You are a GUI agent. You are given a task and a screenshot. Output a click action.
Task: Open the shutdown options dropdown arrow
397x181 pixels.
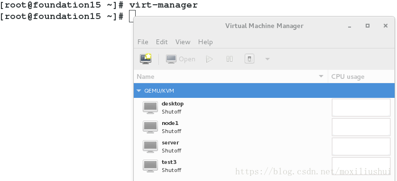[x=268, y=59]
